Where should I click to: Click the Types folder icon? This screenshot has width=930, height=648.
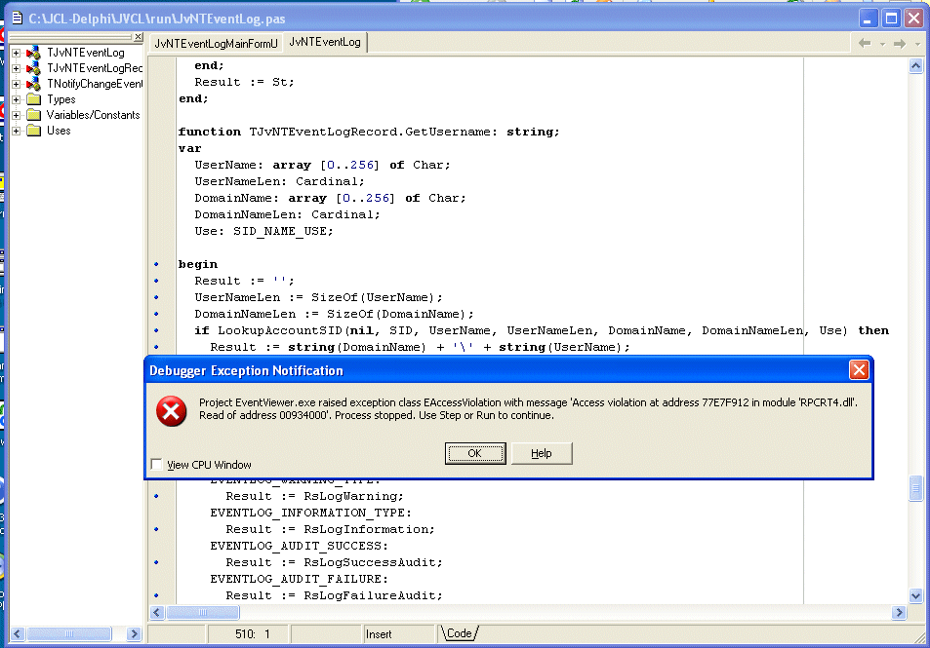tap(33, 99)
